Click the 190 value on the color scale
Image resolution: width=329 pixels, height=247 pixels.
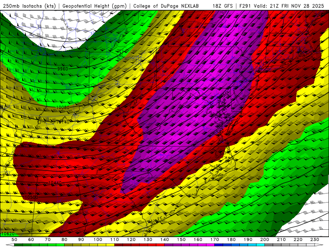[x=248, y=240]
